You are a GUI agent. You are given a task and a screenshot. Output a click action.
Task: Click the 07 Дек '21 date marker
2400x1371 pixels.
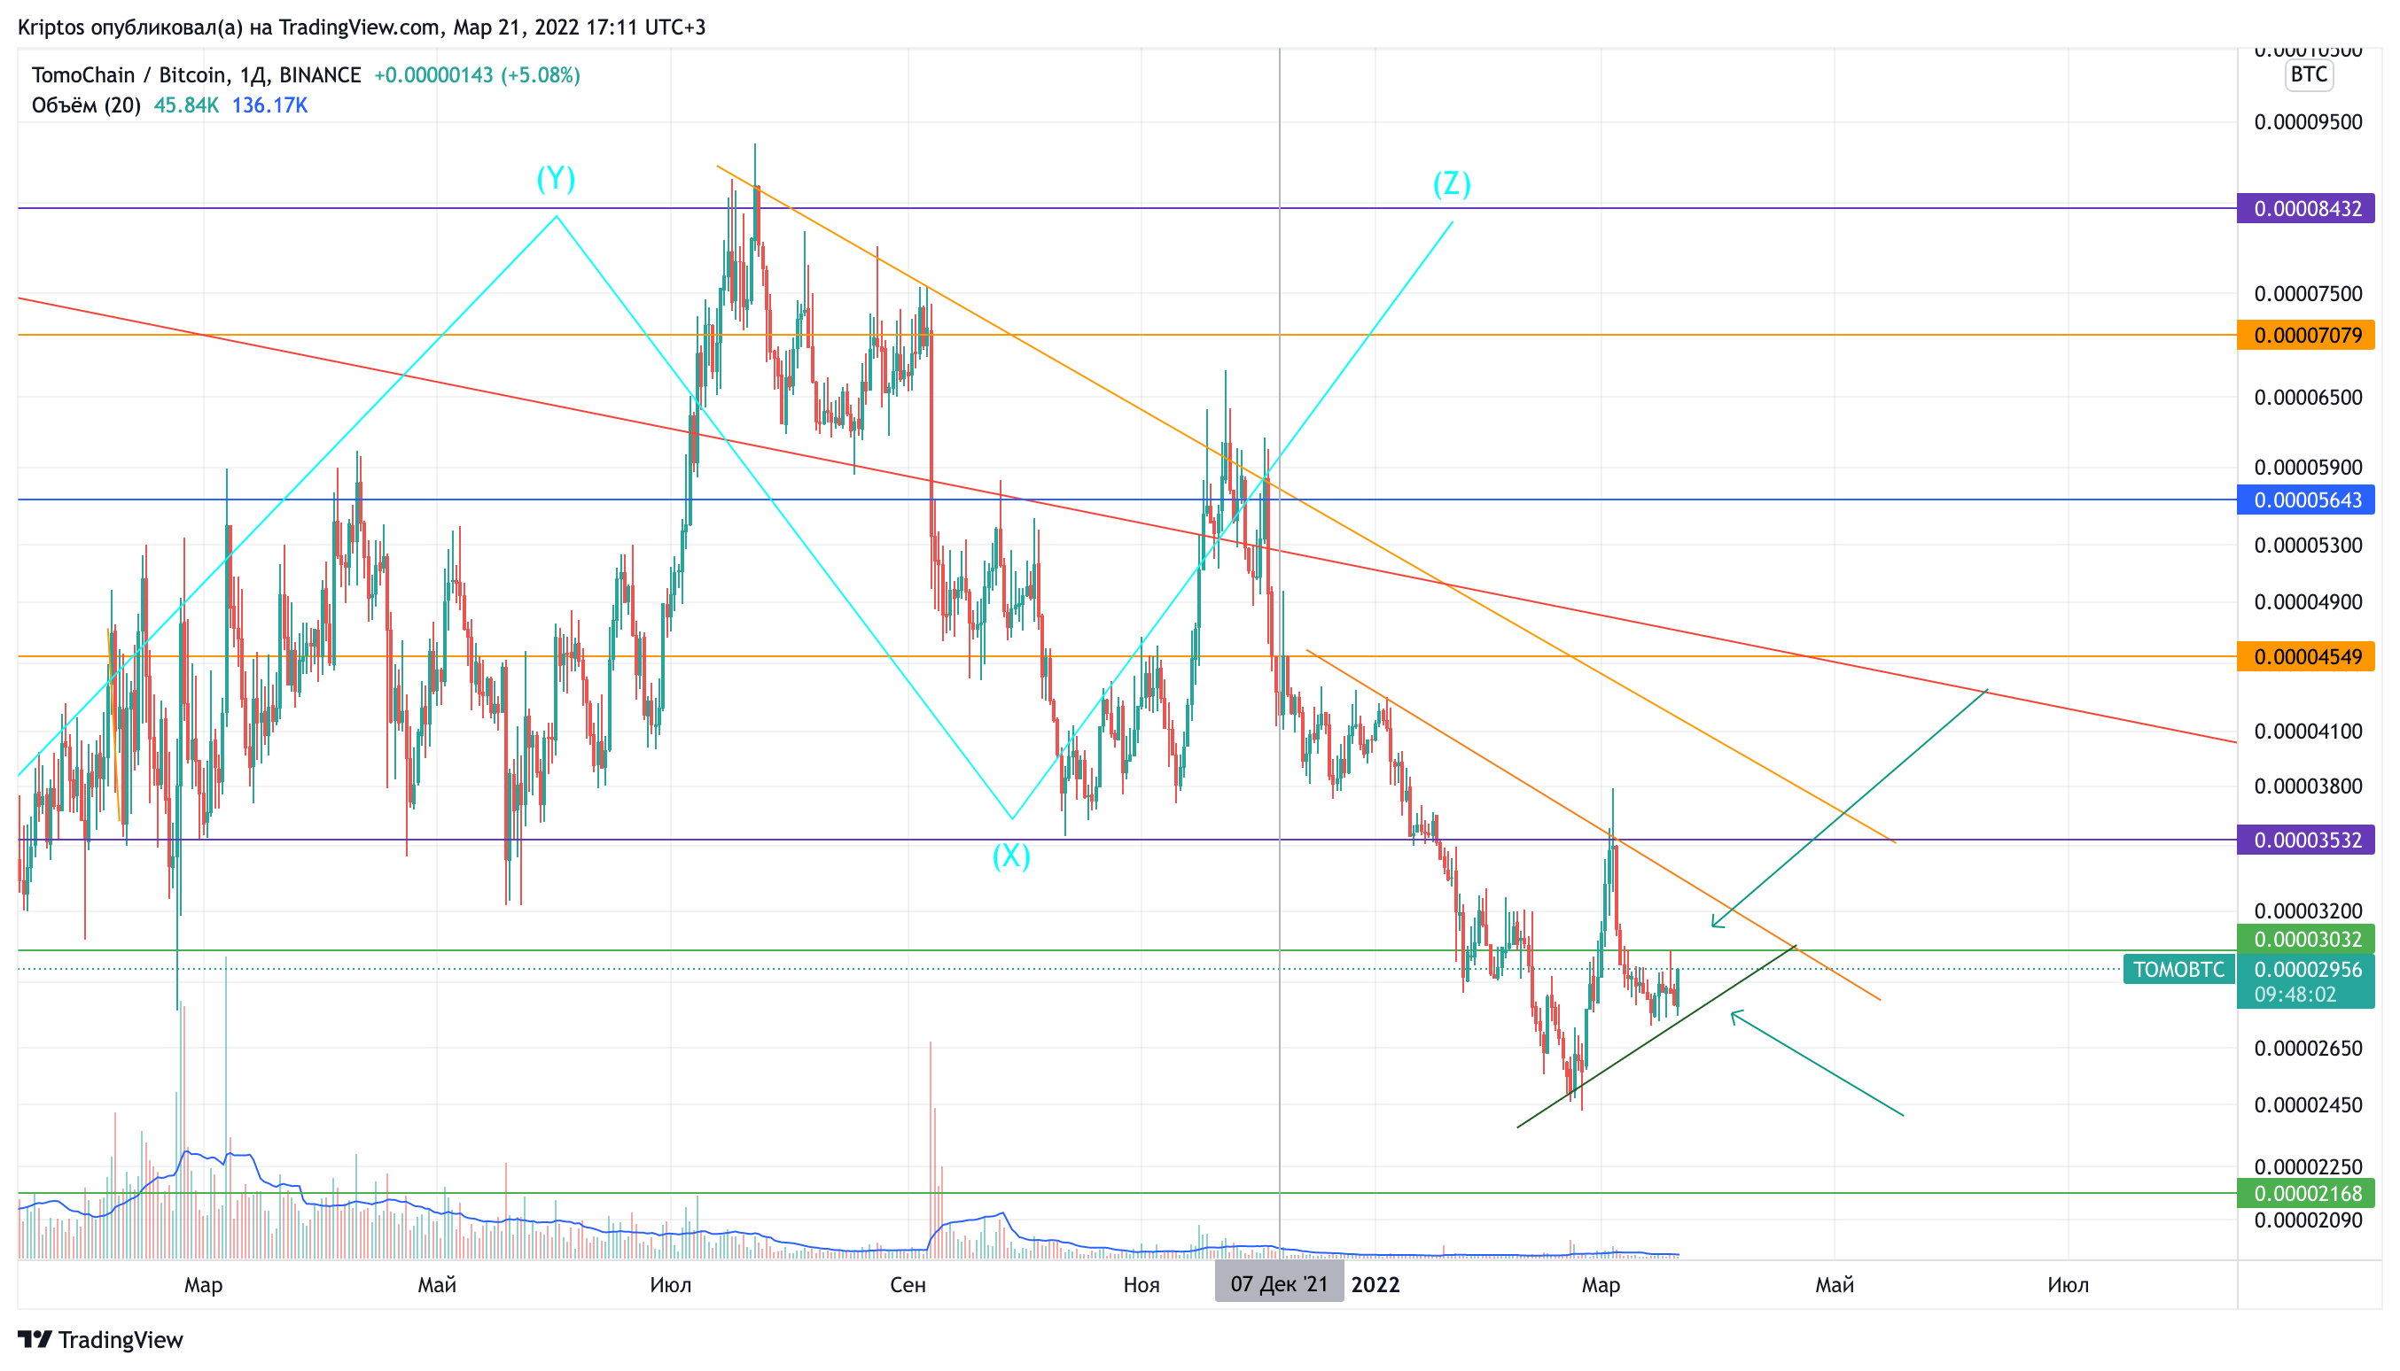pyautogui.click(x=1279, y=1284)
